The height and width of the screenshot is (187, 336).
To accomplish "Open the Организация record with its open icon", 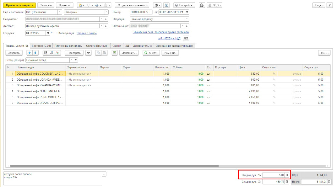I will (187, 26).
